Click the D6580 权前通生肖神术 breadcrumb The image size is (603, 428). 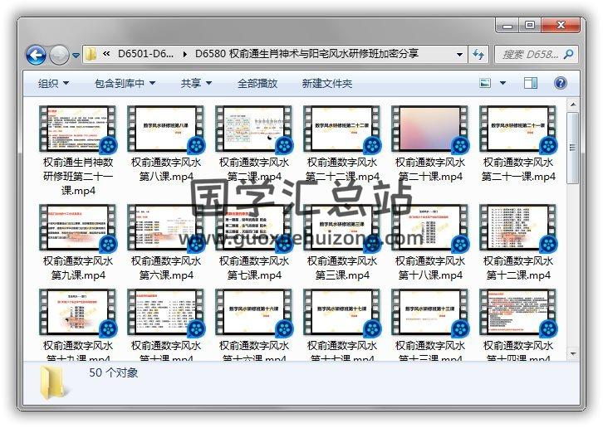(x=306, y=54)
